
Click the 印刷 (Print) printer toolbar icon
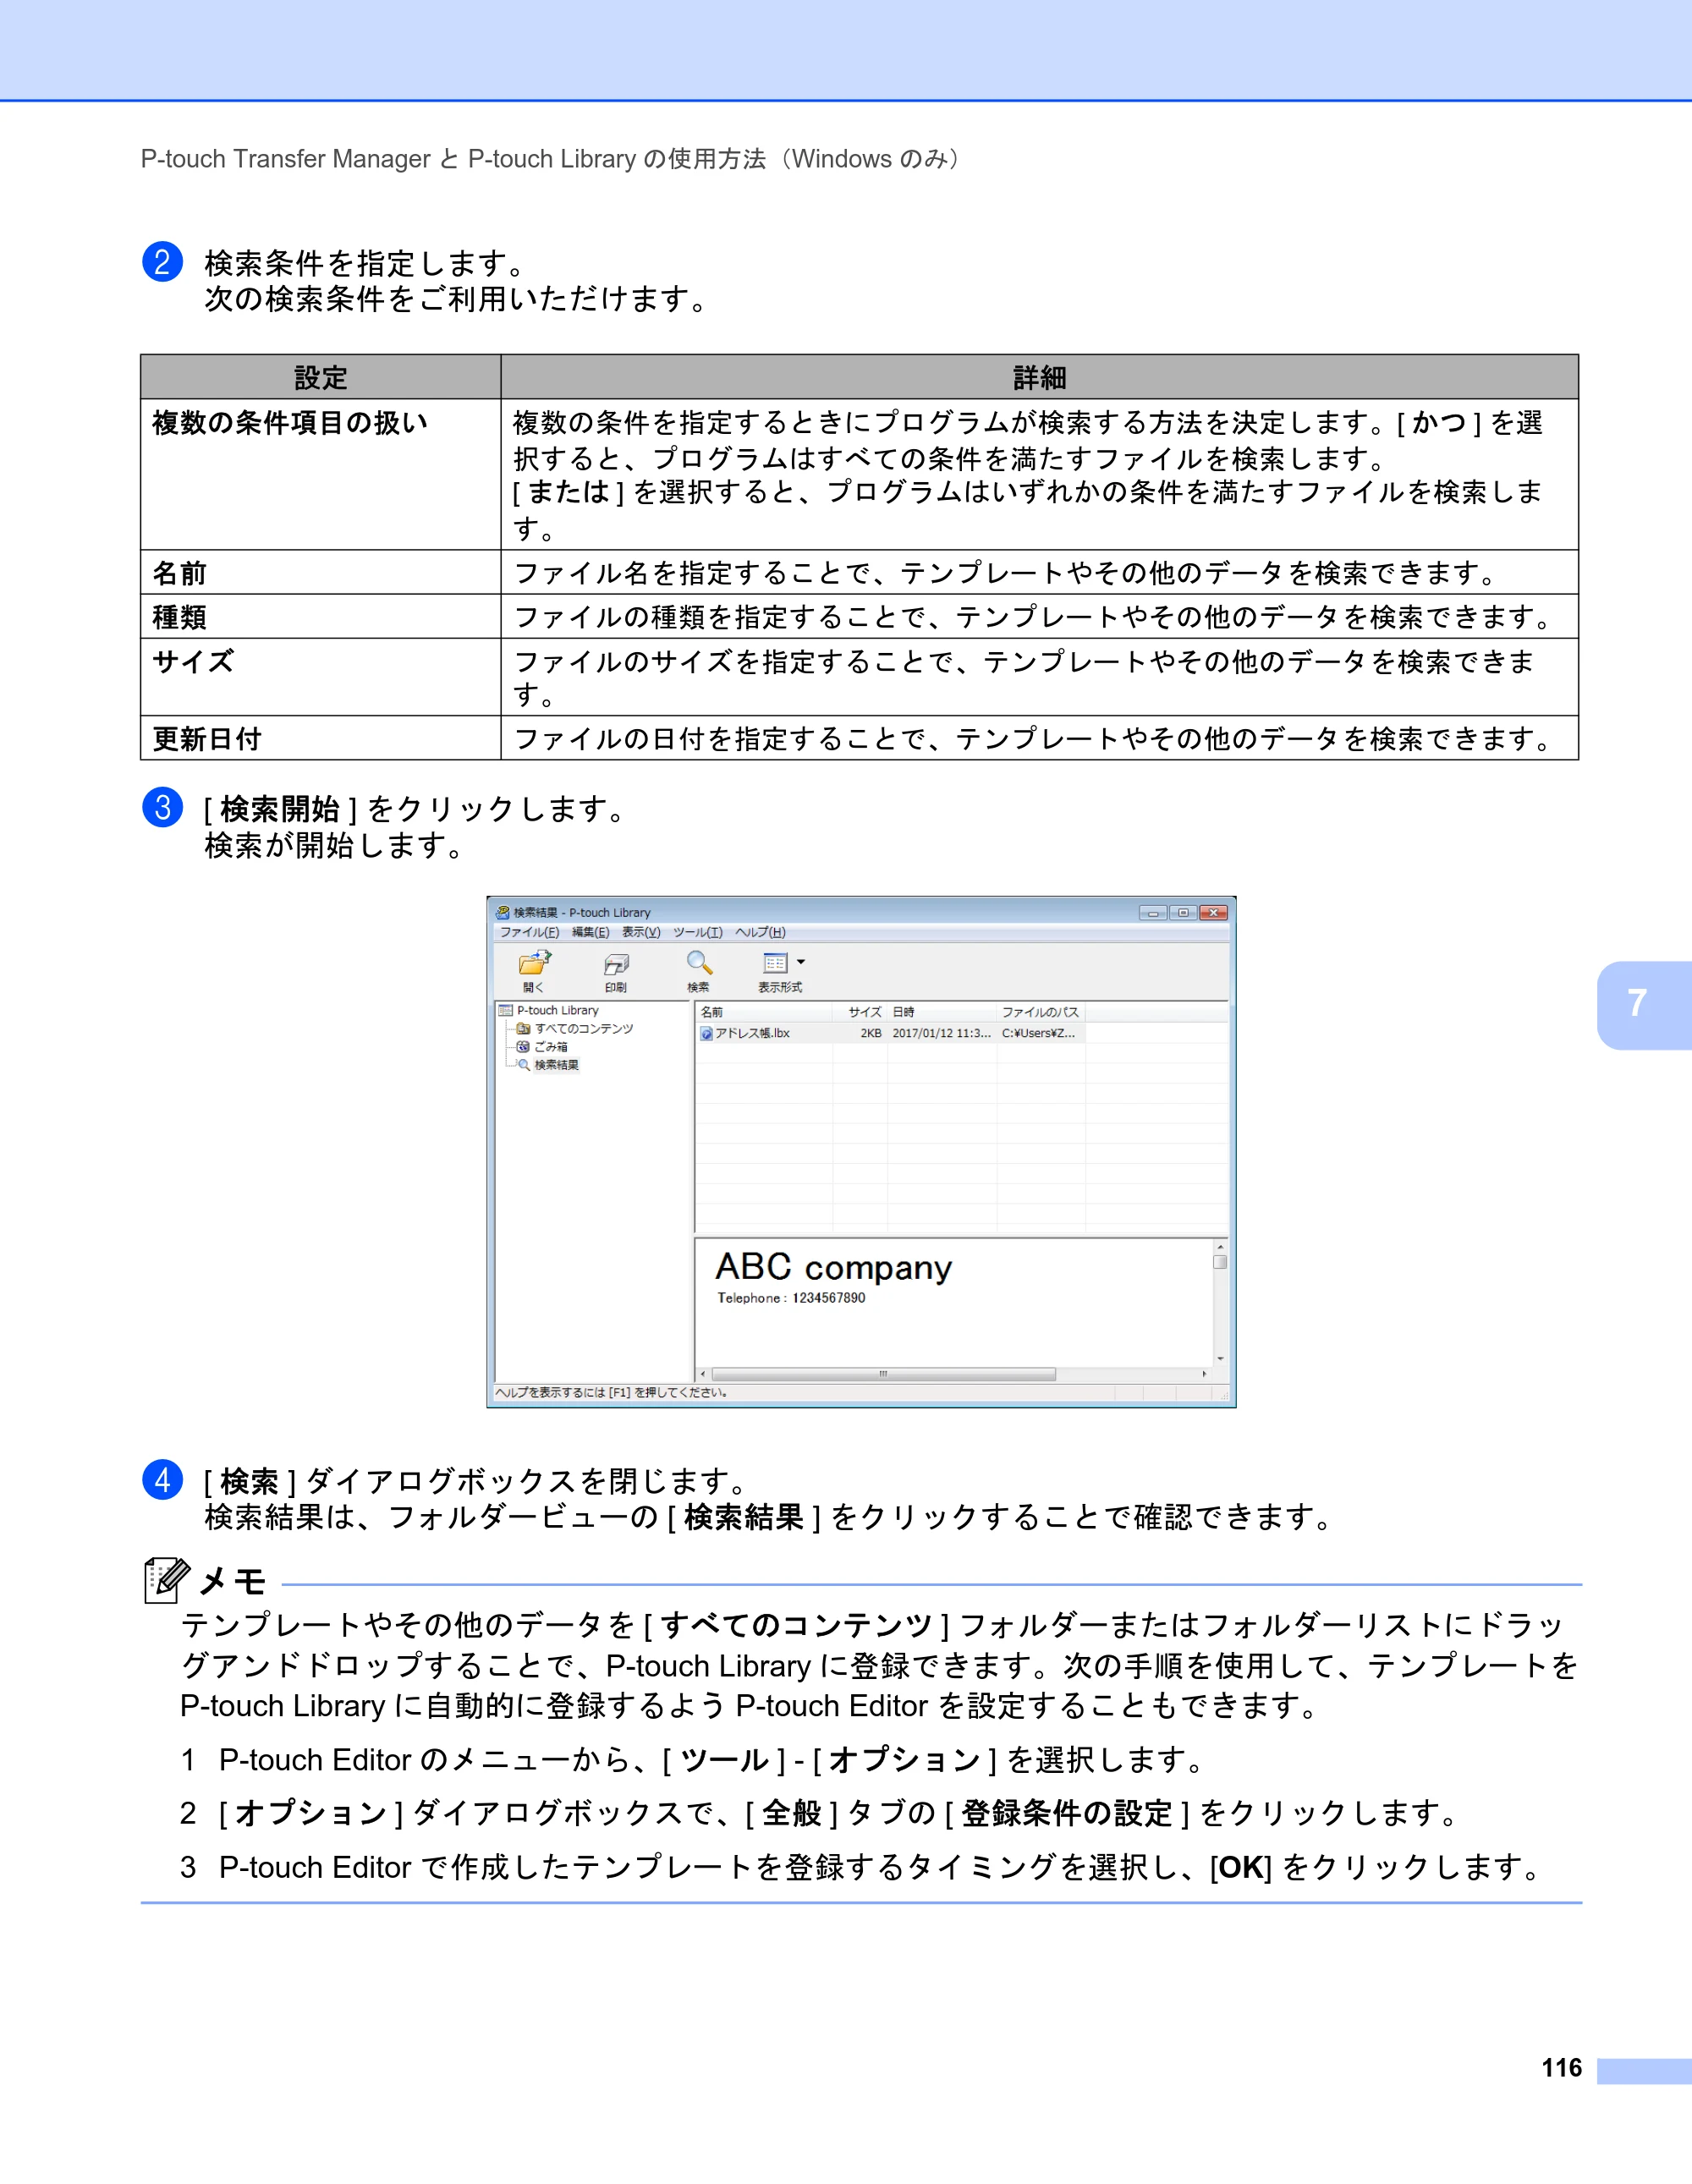click(x=616, y=964)
